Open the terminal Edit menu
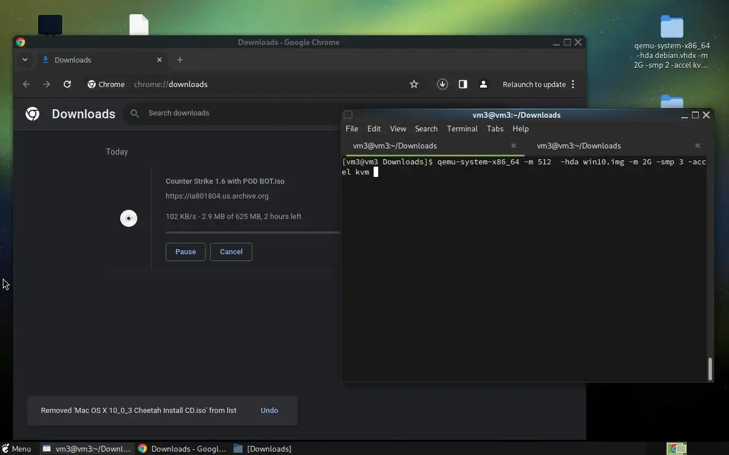 (x=374, y=129)
